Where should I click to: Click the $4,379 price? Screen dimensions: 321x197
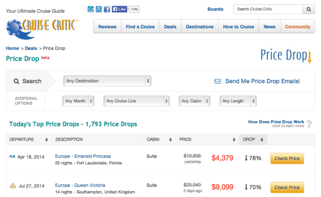pyautogui.click(x=222, y=158)
